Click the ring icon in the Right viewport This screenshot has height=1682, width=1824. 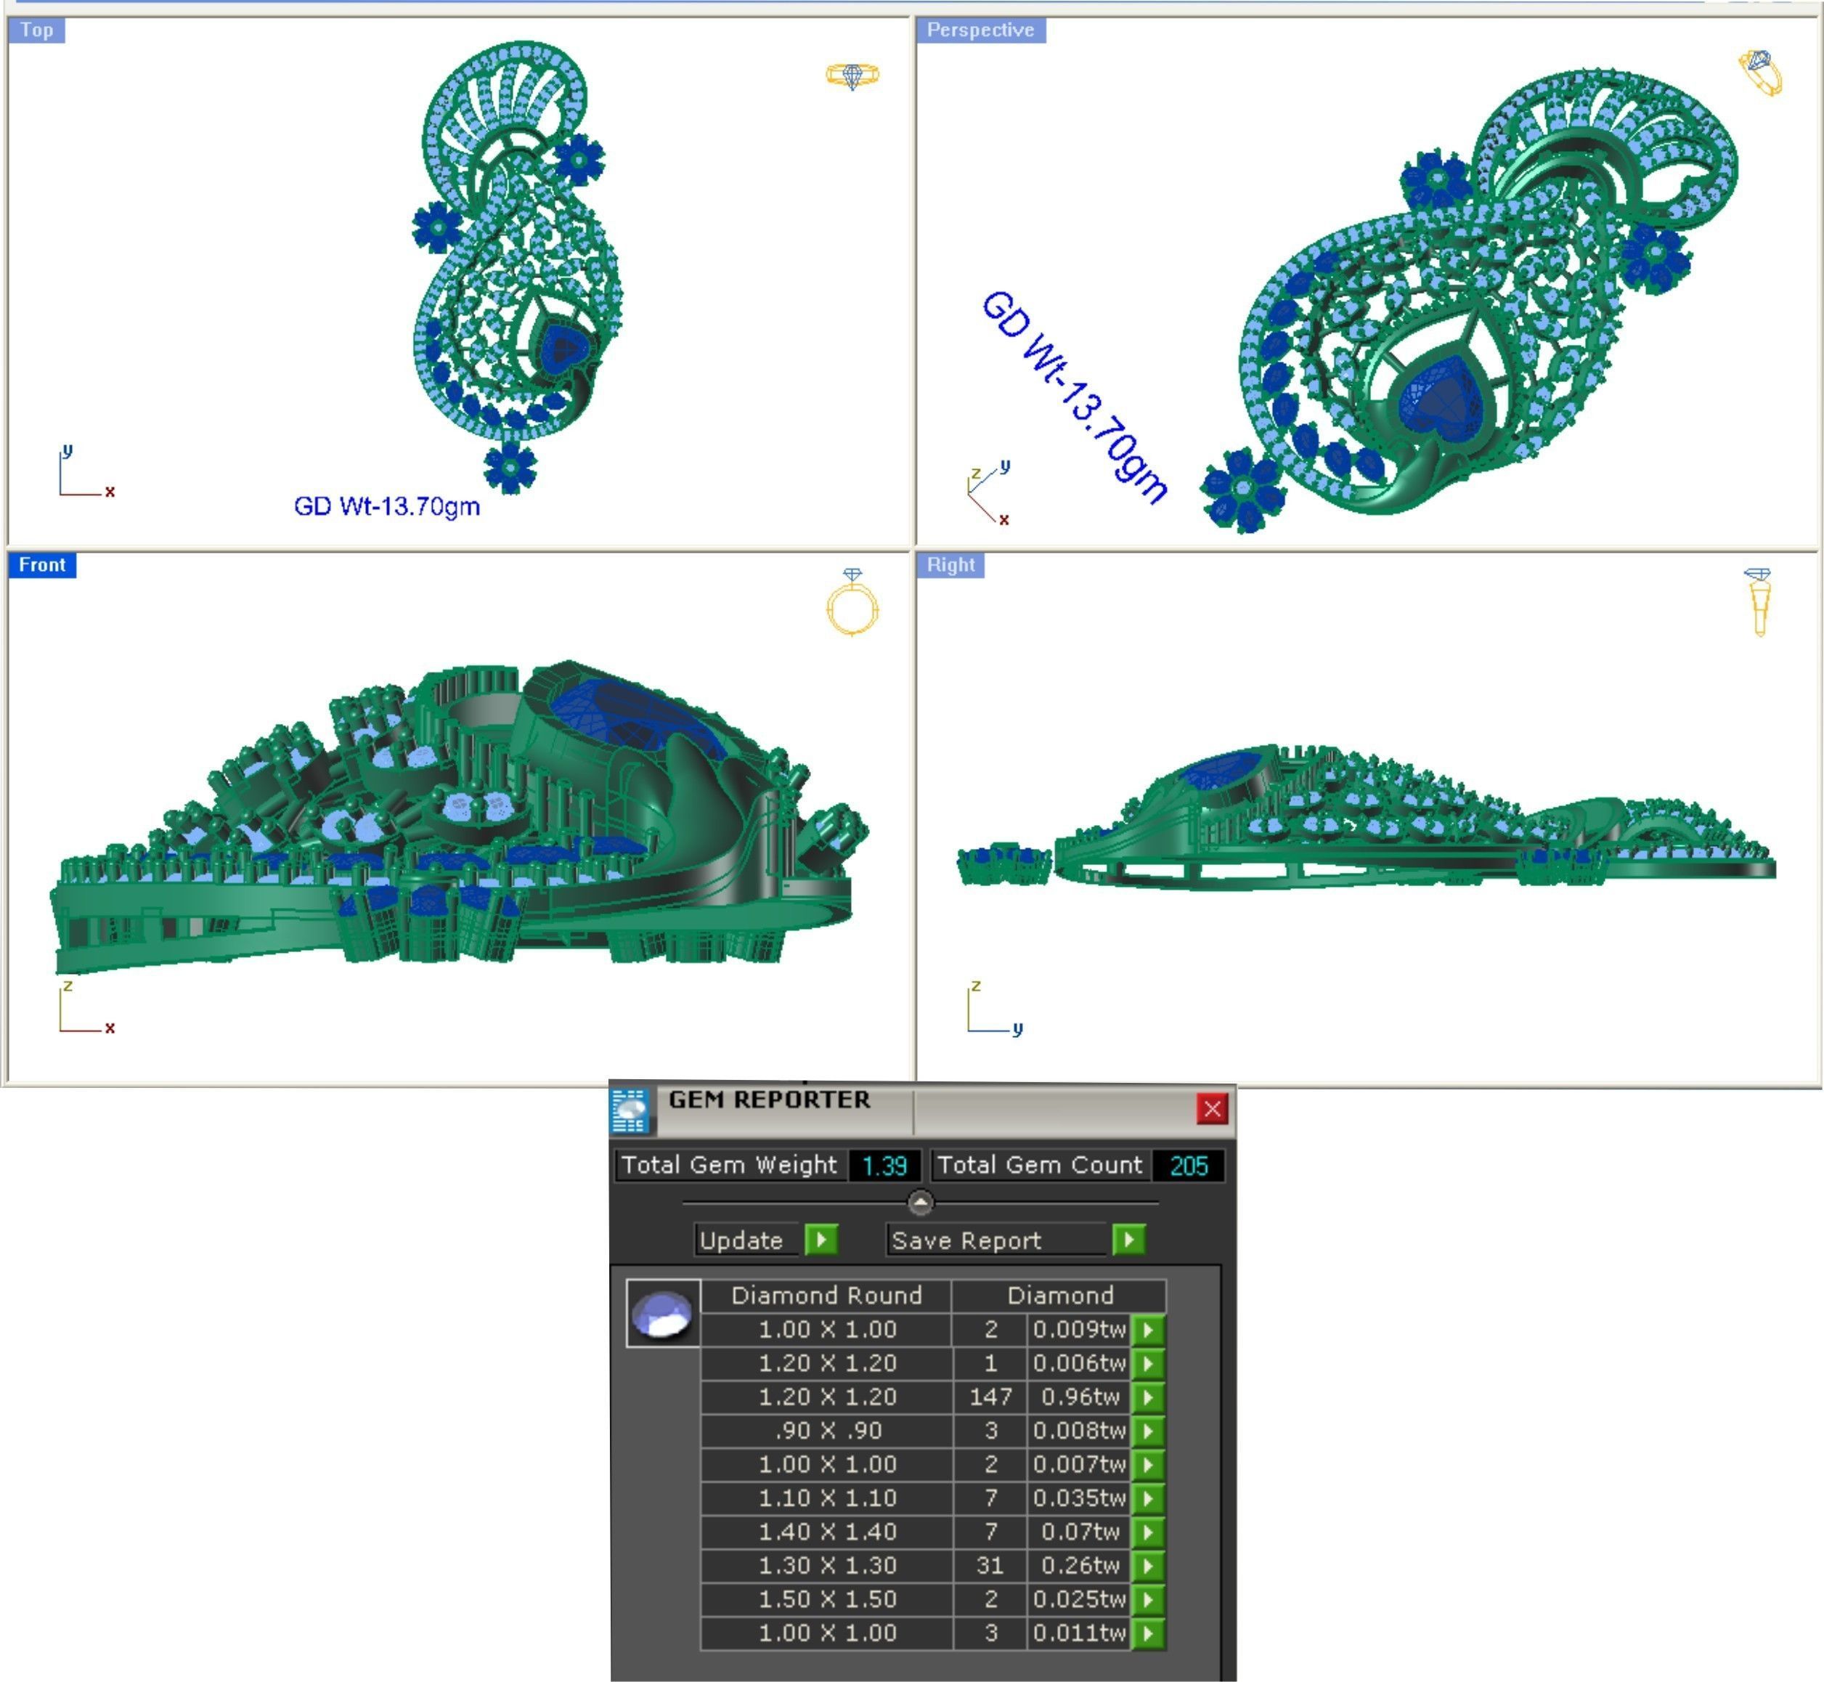click(x=1759, y=601)
